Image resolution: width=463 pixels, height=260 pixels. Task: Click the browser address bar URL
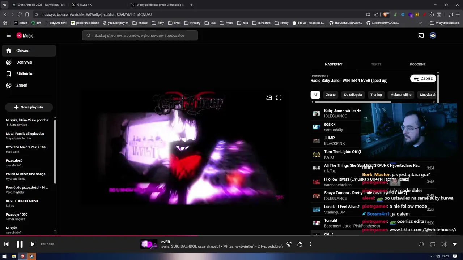96,14
